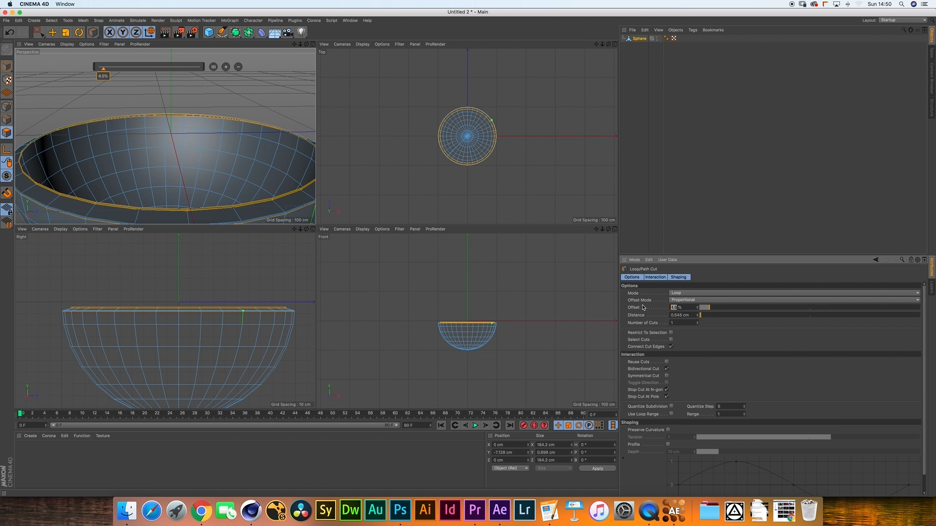Toggle the X-axis lock
This screenshot has width=936, height=526.
110,33
